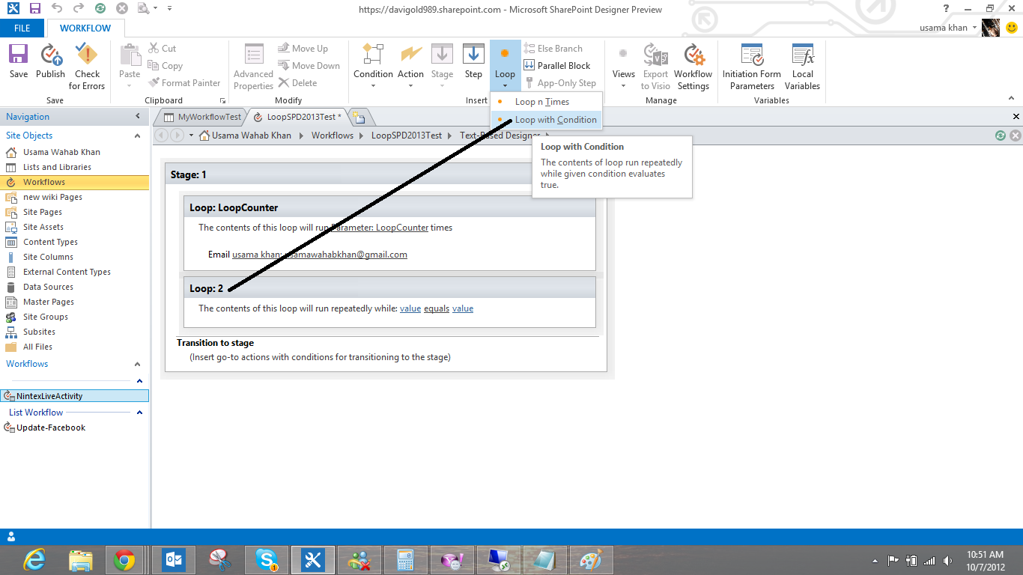Image resolution: width=1023 pixels, height=575 pixels.
Task: Run Check for Errors
Action: click(87, 67)
